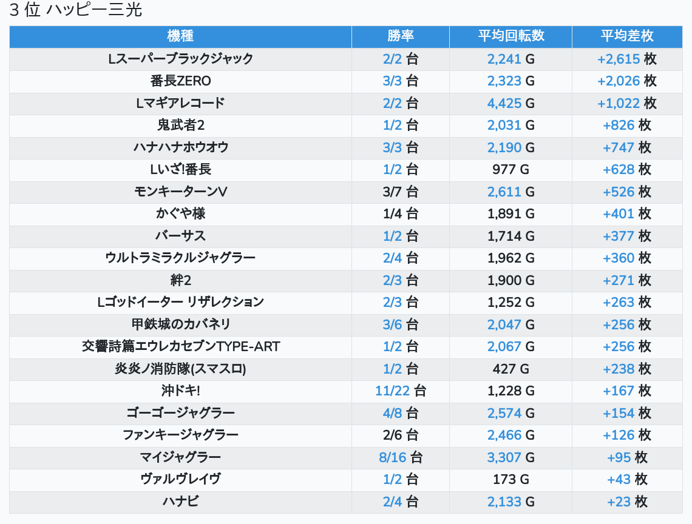Click the 平均差枚 column header
The width and height of the screenshot is (692, 524).
click(626, 36)
